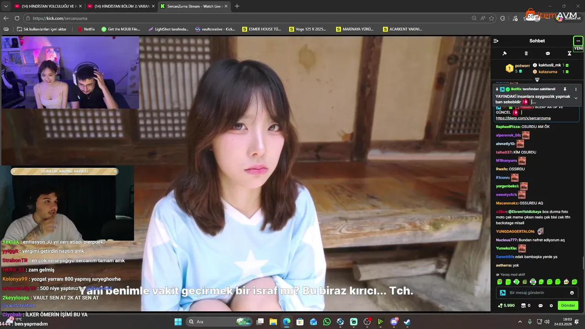Open the media control music icon

point(516,18)
